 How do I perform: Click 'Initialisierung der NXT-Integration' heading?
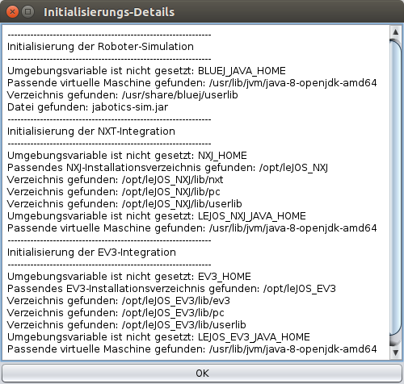(x=91, y=131)
